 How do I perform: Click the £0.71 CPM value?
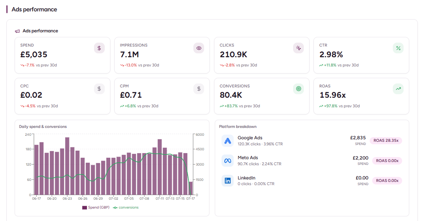(x=131, y=95)
